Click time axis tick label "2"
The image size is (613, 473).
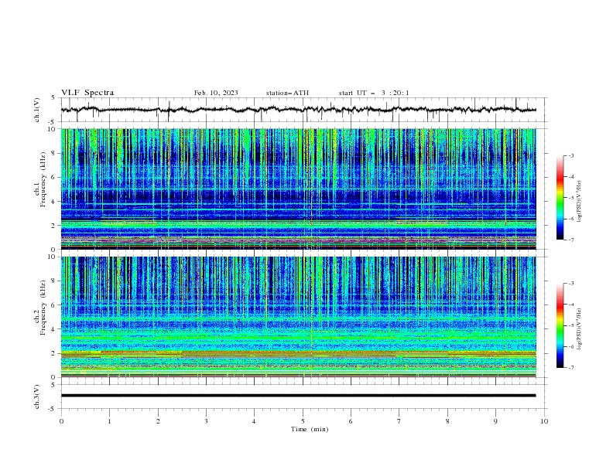pyautogui.click(x=158, y=421)
